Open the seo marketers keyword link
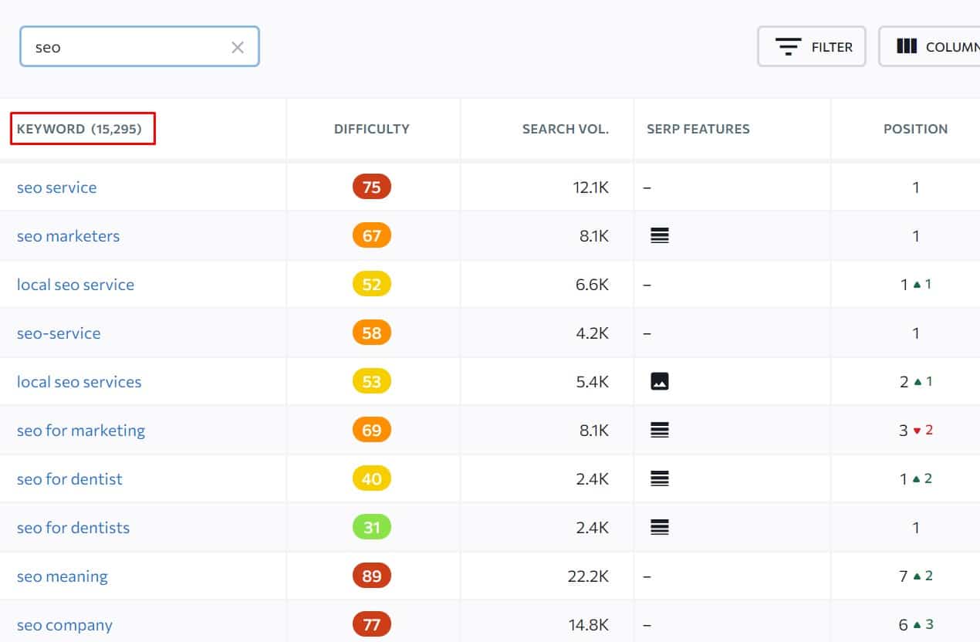The image size is (980, 642). 69,236
